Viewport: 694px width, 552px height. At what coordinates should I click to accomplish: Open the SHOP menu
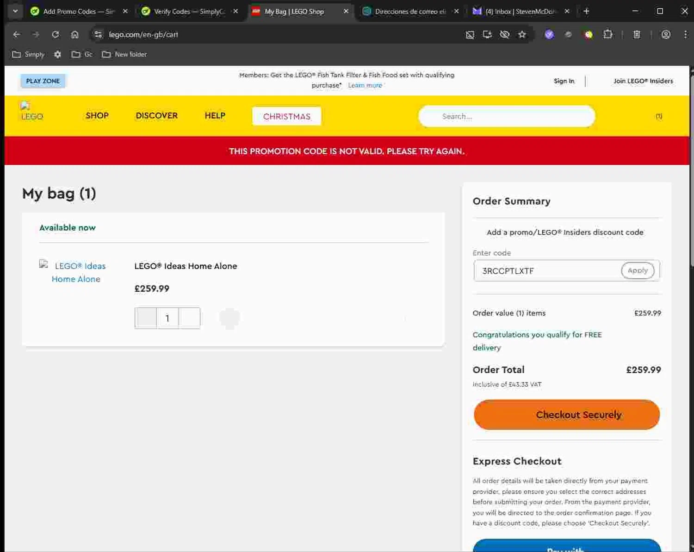coord(97,115)
